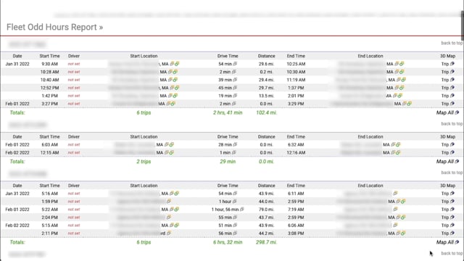Click yellow icon in 10:30 AM end location
This screenshot has width=464, height=261.
coord(397,72)
